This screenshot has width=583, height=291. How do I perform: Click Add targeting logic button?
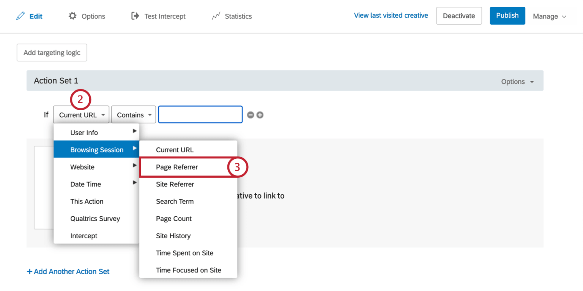52,53
